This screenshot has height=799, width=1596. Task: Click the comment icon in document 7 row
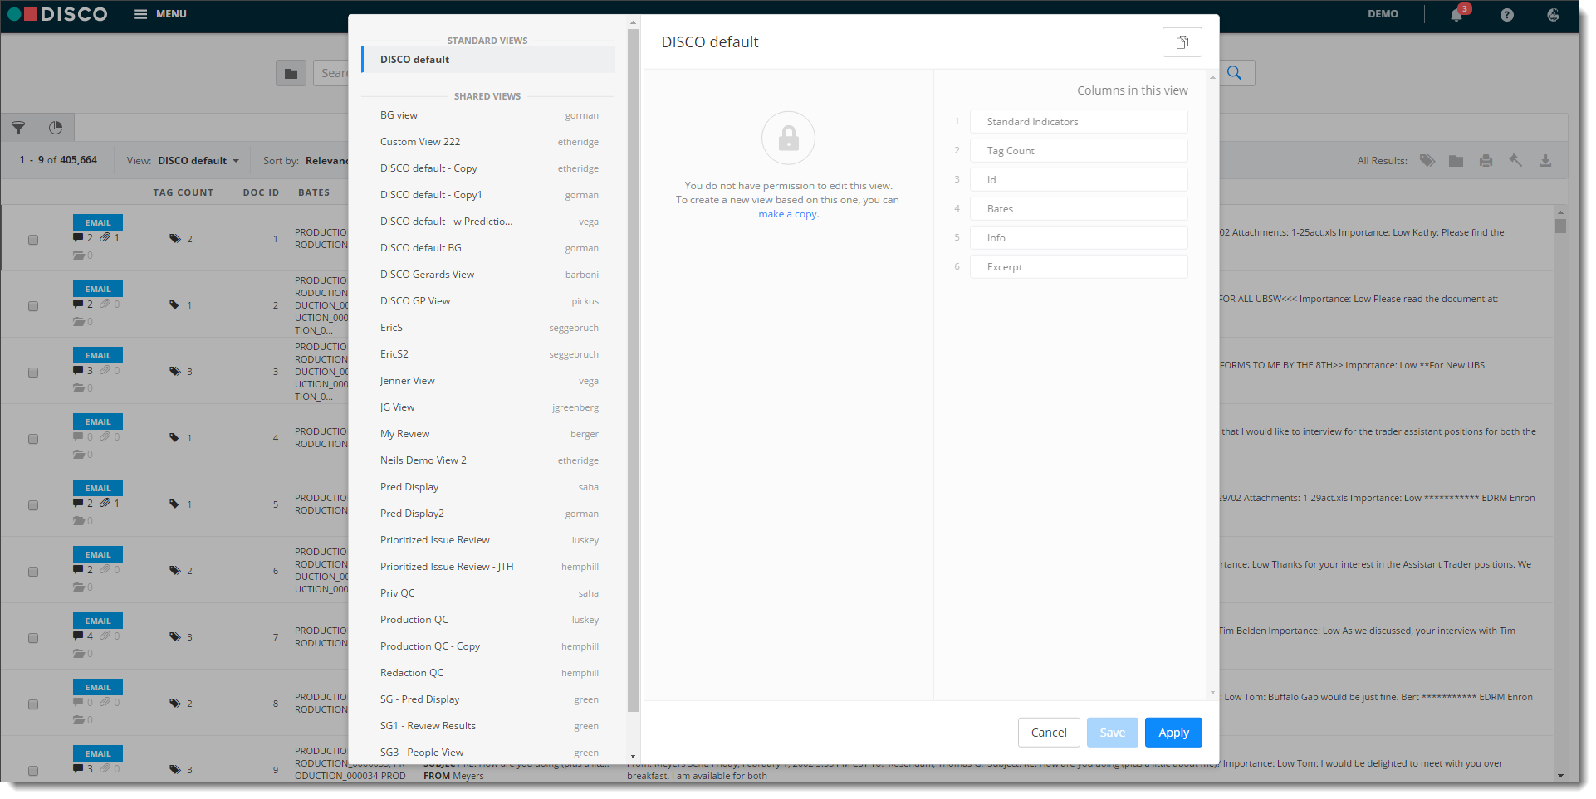(78, 636)
